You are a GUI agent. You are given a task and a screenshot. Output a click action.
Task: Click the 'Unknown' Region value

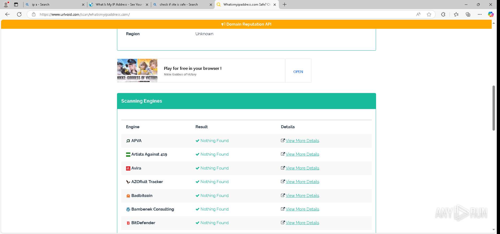tap(204, 34)
